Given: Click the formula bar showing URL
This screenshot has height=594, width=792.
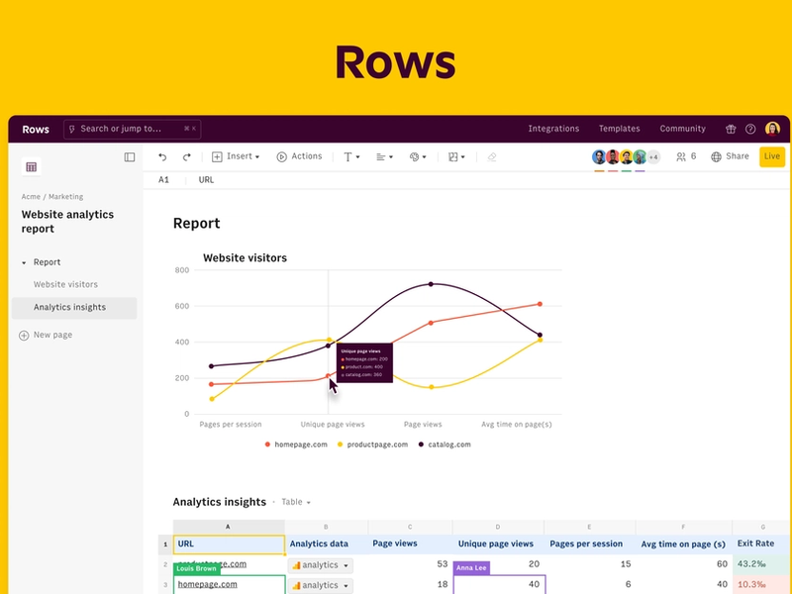Looking at the screenshot, I should [206, 180].
